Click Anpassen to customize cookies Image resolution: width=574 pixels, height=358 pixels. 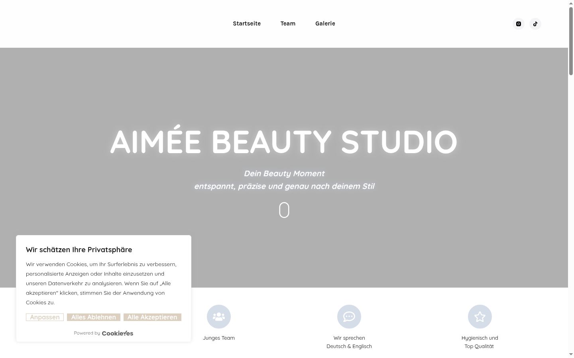pyautogui.click(x=45, y=317)
